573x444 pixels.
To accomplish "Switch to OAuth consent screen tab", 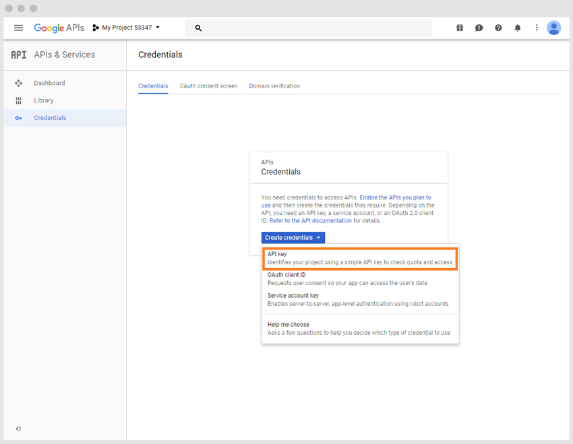I will (x=208, y=86).
